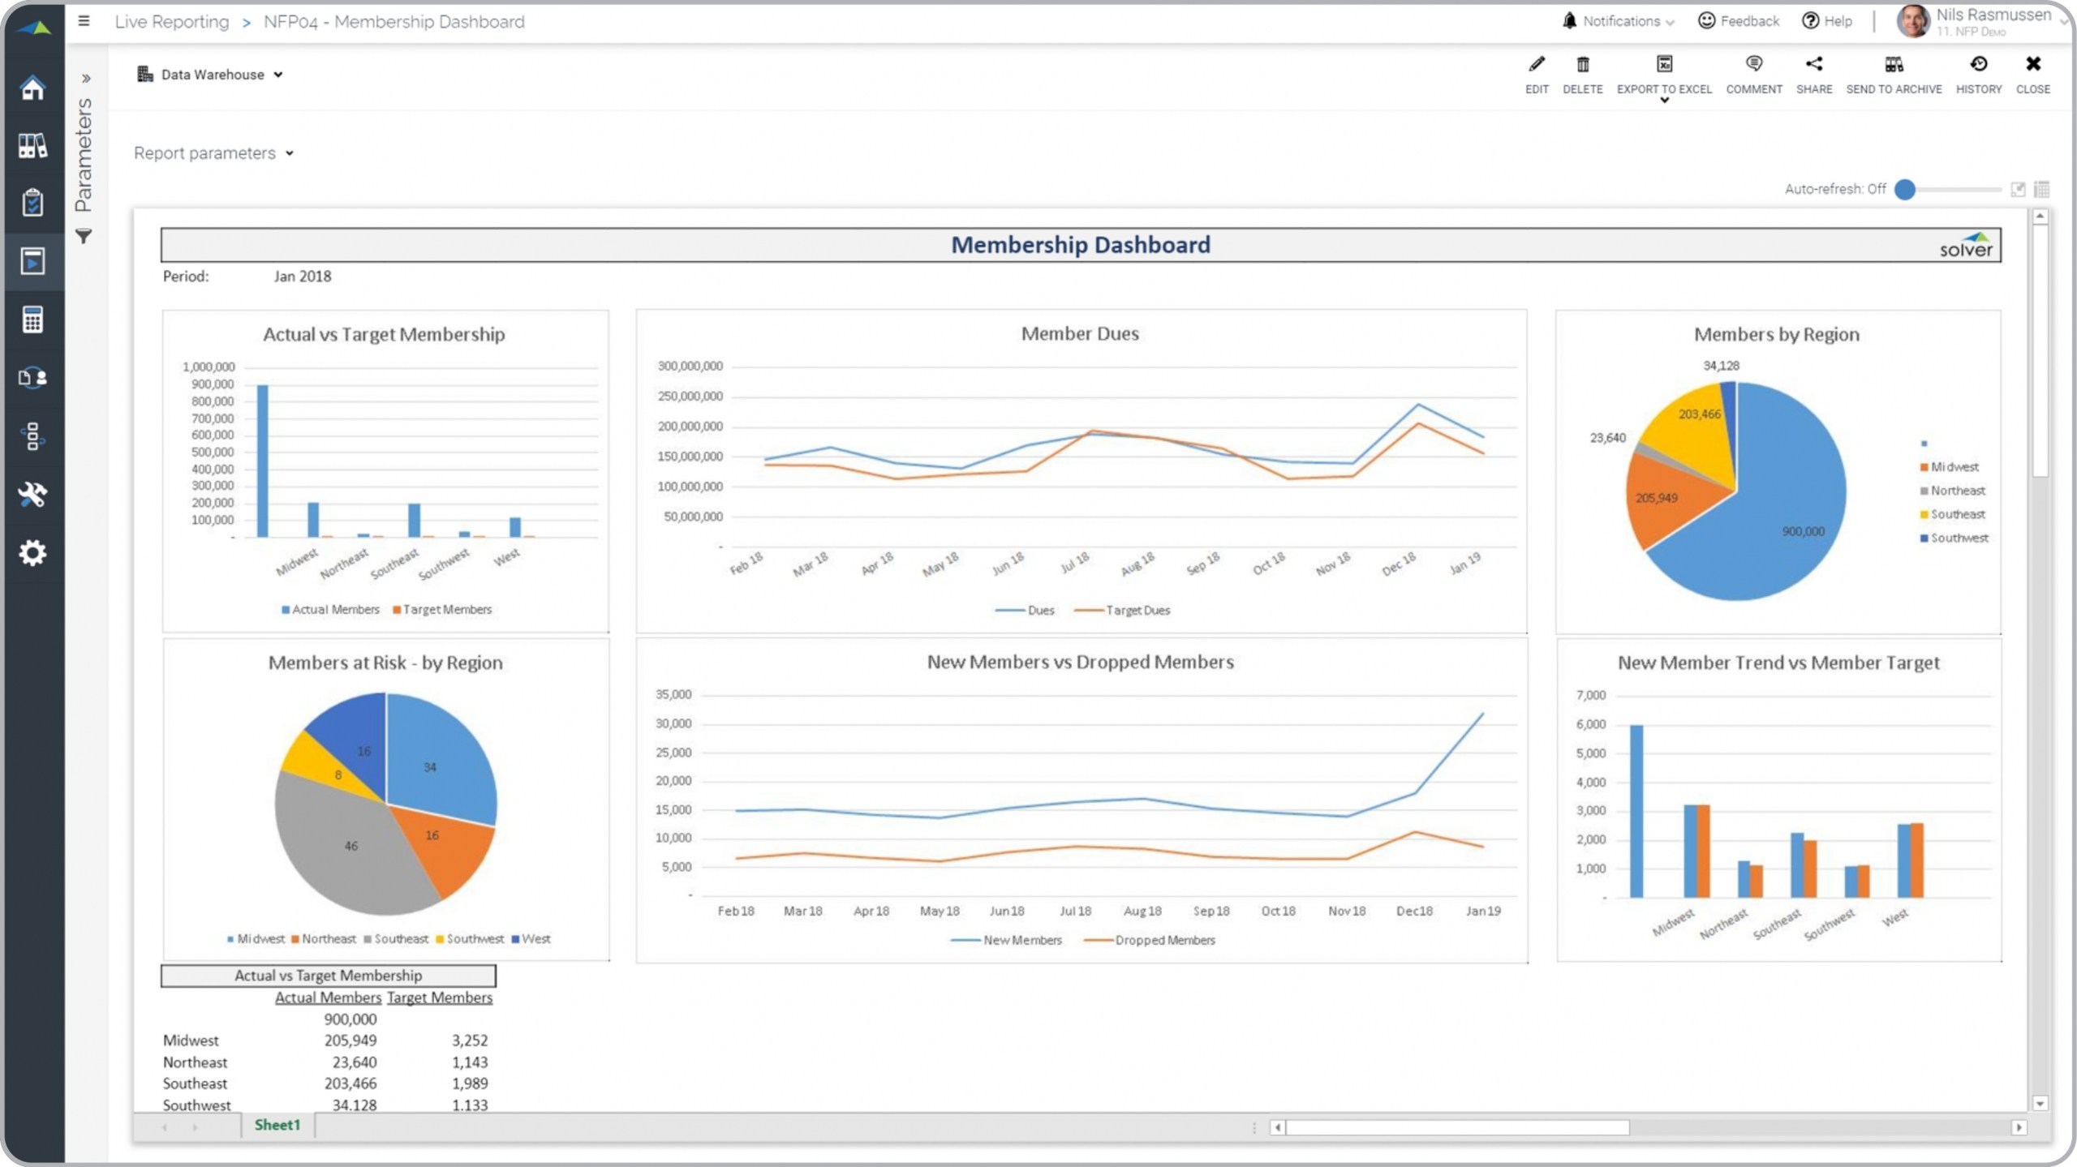Select the Sheet1 tab
Screen dimensions: 2077x1167
(277, 1125)
